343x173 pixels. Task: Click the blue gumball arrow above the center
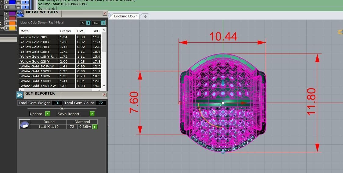(x=223, y=83)
